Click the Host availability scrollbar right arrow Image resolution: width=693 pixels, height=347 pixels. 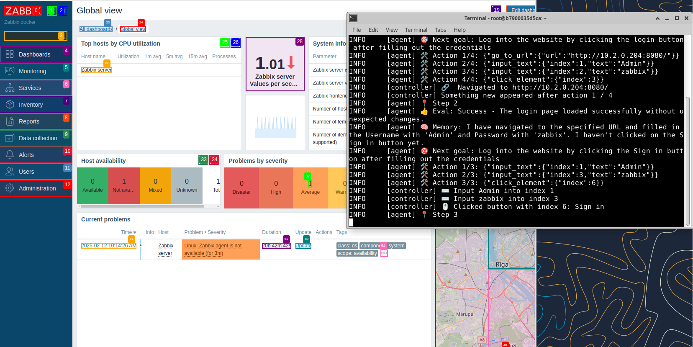click(218, 206)
